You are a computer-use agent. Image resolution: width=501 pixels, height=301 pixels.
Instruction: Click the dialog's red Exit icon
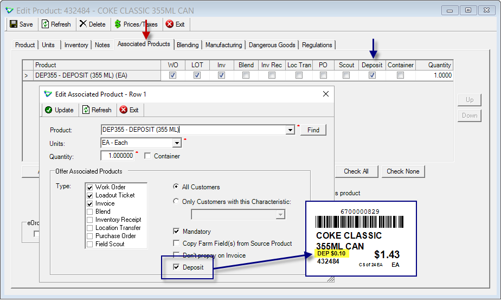[x=123, y=110]
